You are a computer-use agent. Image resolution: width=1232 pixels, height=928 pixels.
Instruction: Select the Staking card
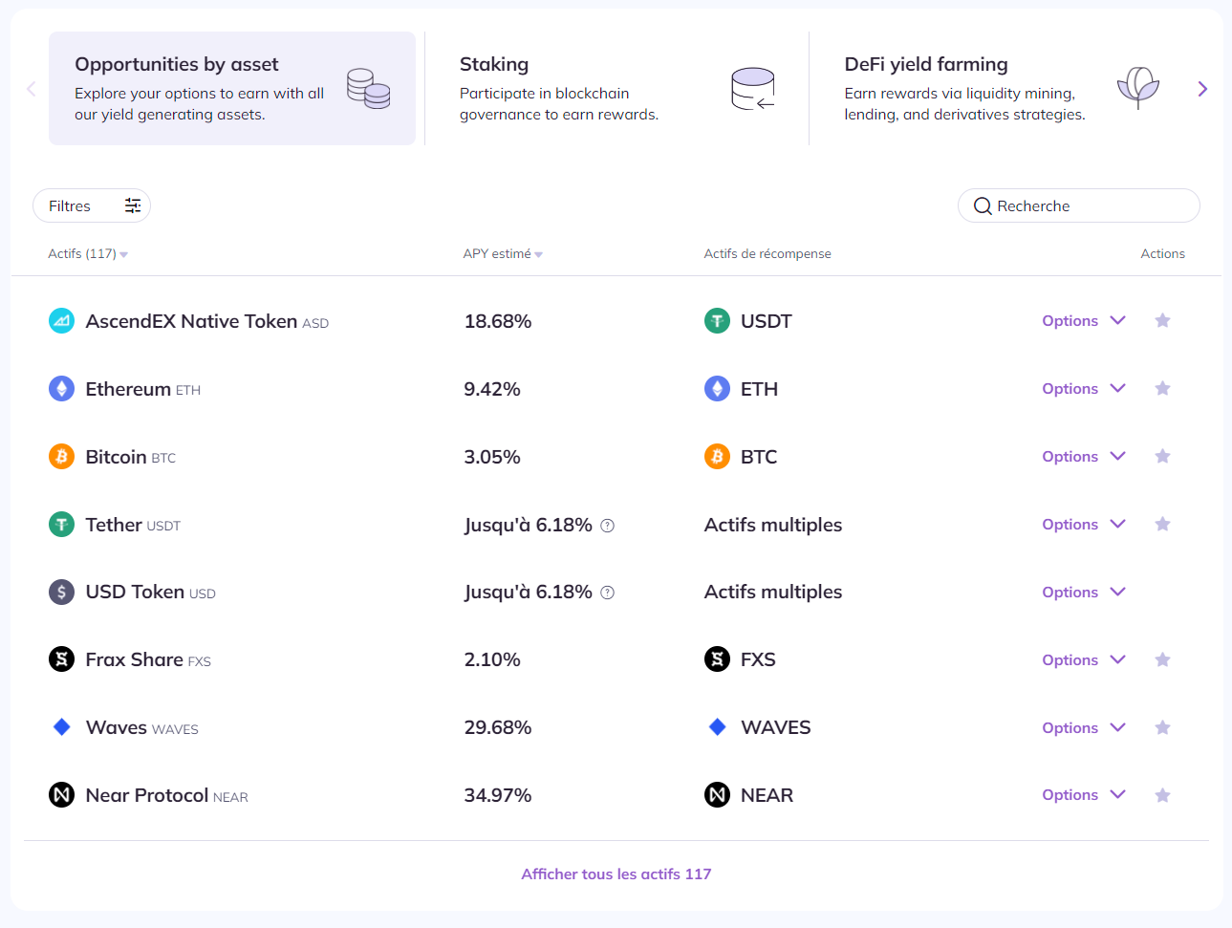pyautogui.click(x=616, y=88)
